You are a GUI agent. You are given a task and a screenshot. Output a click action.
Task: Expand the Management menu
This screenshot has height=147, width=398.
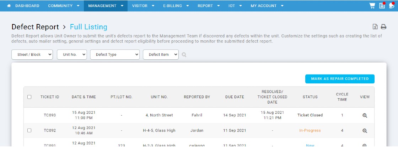tap(106, 6)
